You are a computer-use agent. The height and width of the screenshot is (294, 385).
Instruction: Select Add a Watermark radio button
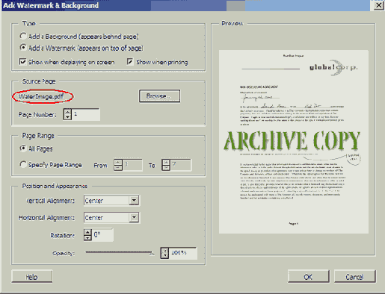[x=23, y=47]
